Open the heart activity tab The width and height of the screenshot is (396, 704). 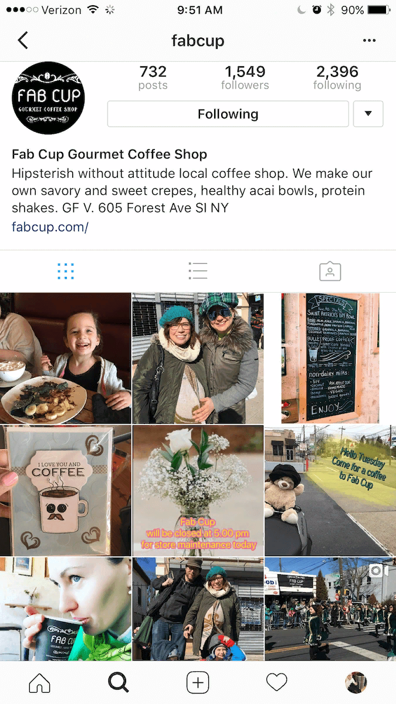click(277, 682)
